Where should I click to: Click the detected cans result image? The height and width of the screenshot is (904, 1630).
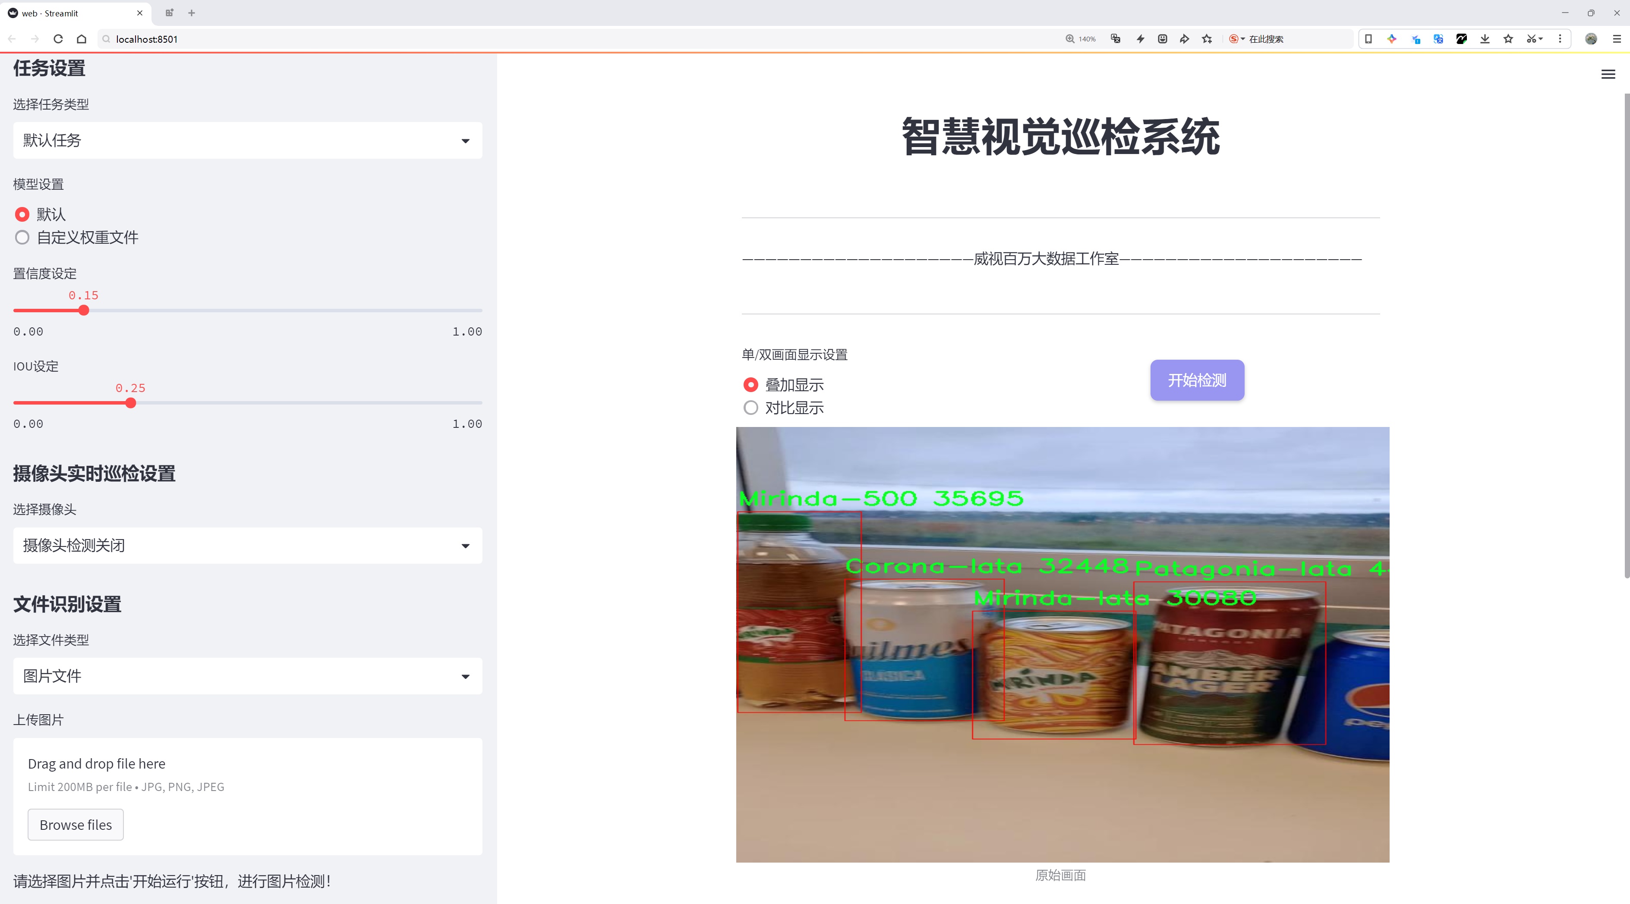click(x=1062, y=645)
